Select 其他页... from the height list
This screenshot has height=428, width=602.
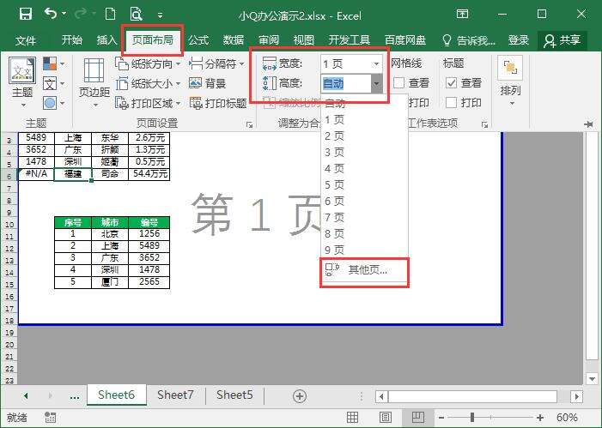pos(364,270)
